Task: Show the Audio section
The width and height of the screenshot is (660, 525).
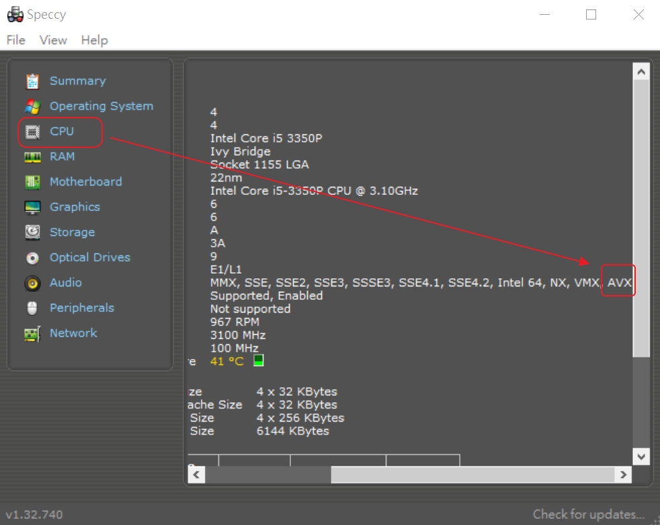Action: tap(66, 282)
